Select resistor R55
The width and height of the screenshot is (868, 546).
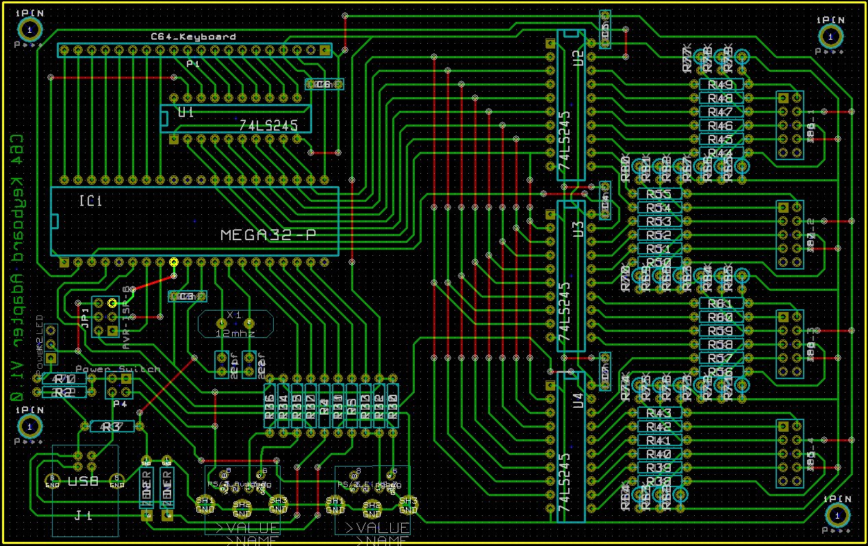tap(659, 194)
